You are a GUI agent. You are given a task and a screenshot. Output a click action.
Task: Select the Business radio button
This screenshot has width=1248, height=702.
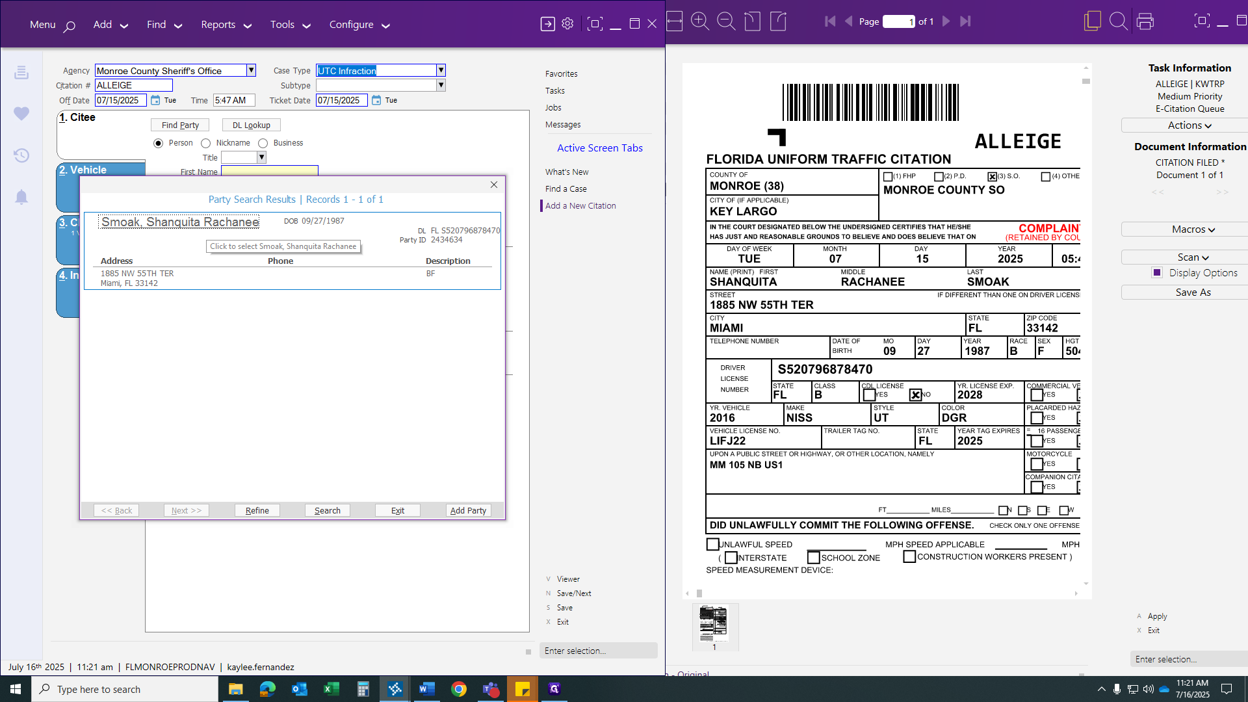pyautogui.click(x=263, y=143)
